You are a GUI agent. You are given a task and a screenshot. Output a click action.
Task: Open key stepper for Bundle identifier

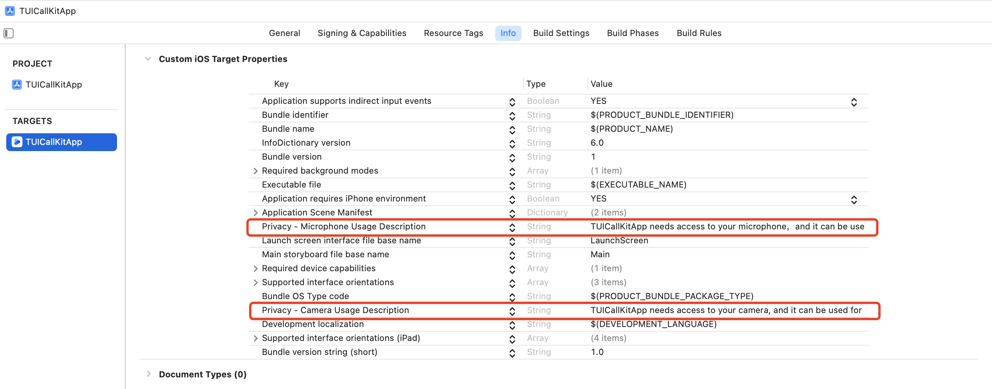(x=512, y=116)
